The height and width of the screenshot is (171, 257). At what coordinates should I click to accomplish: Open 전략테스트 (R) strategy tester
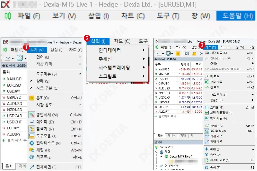point(55,143)
